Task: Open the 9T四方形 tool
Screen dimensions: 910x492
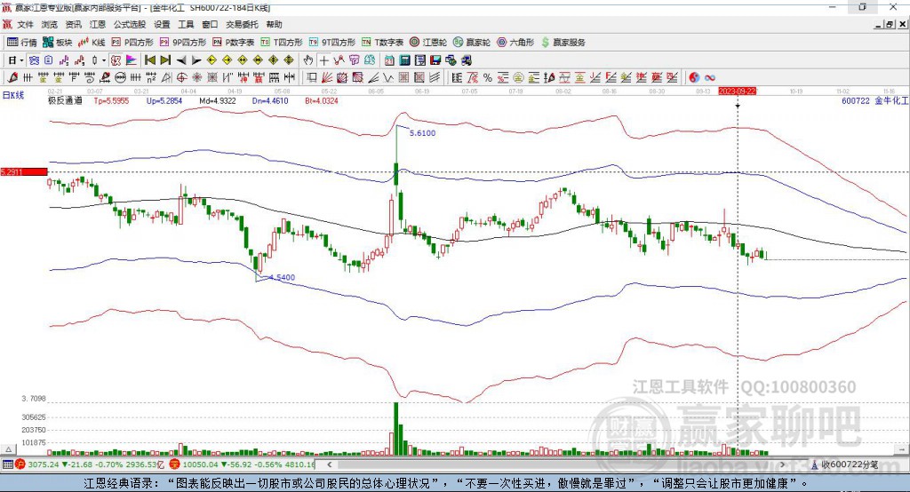Action: (x=332, y=43)
